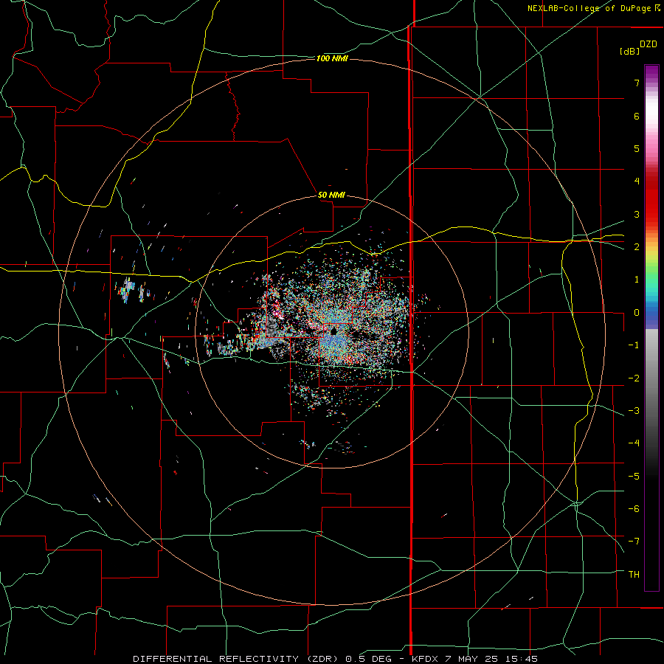Click the Differential Reflectivity caption at bottom
The image size is (664, 664).
(x=335, y=659)
